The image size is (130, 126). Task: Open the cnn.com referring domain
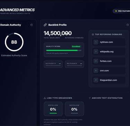(x=109, y=71)
